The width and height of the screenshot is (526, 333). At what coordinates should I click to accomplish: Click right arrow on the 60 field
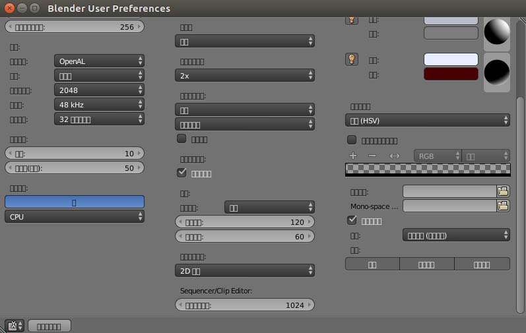point(310,237)
